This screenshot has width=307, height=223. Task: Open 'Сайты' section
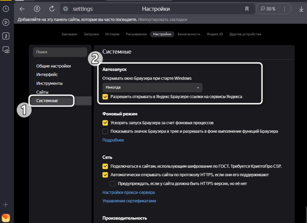42,92
